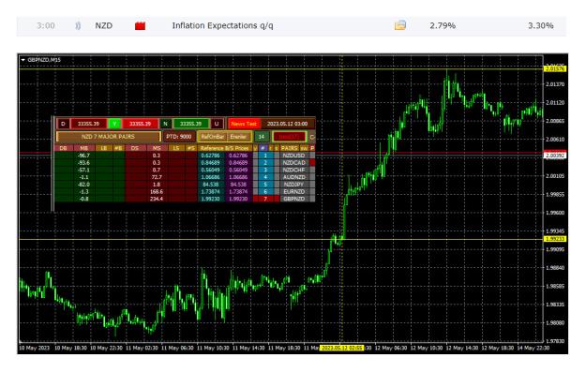Select the NZDUSD pair row
586x372 pixels.
tap(293, 156)
